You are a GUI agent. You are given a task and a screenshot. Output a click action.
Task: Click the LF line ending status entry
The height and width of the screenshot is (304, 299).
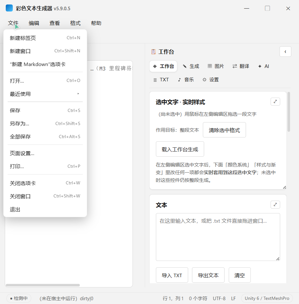[x=234, y=298]
